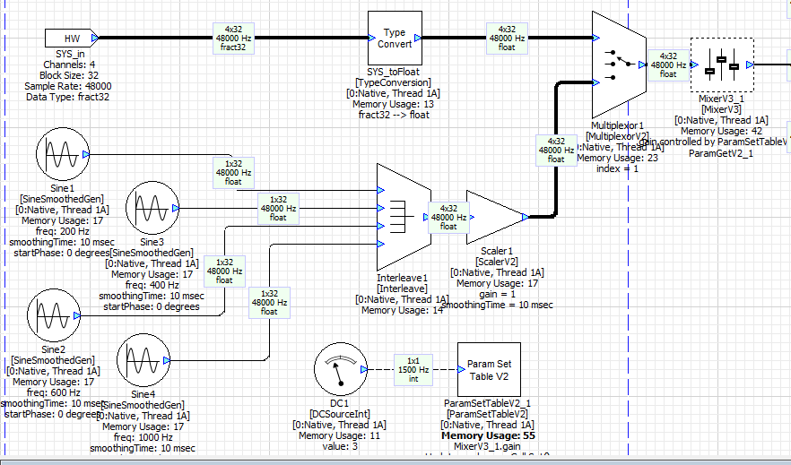Select the 1x1 1500 Hz int wire label
791x465 pixels.
(413, 370)
